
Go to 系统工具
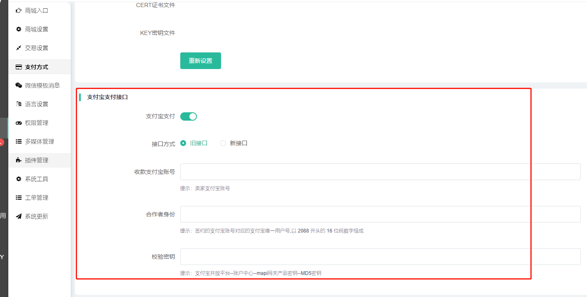click(40, 179)
